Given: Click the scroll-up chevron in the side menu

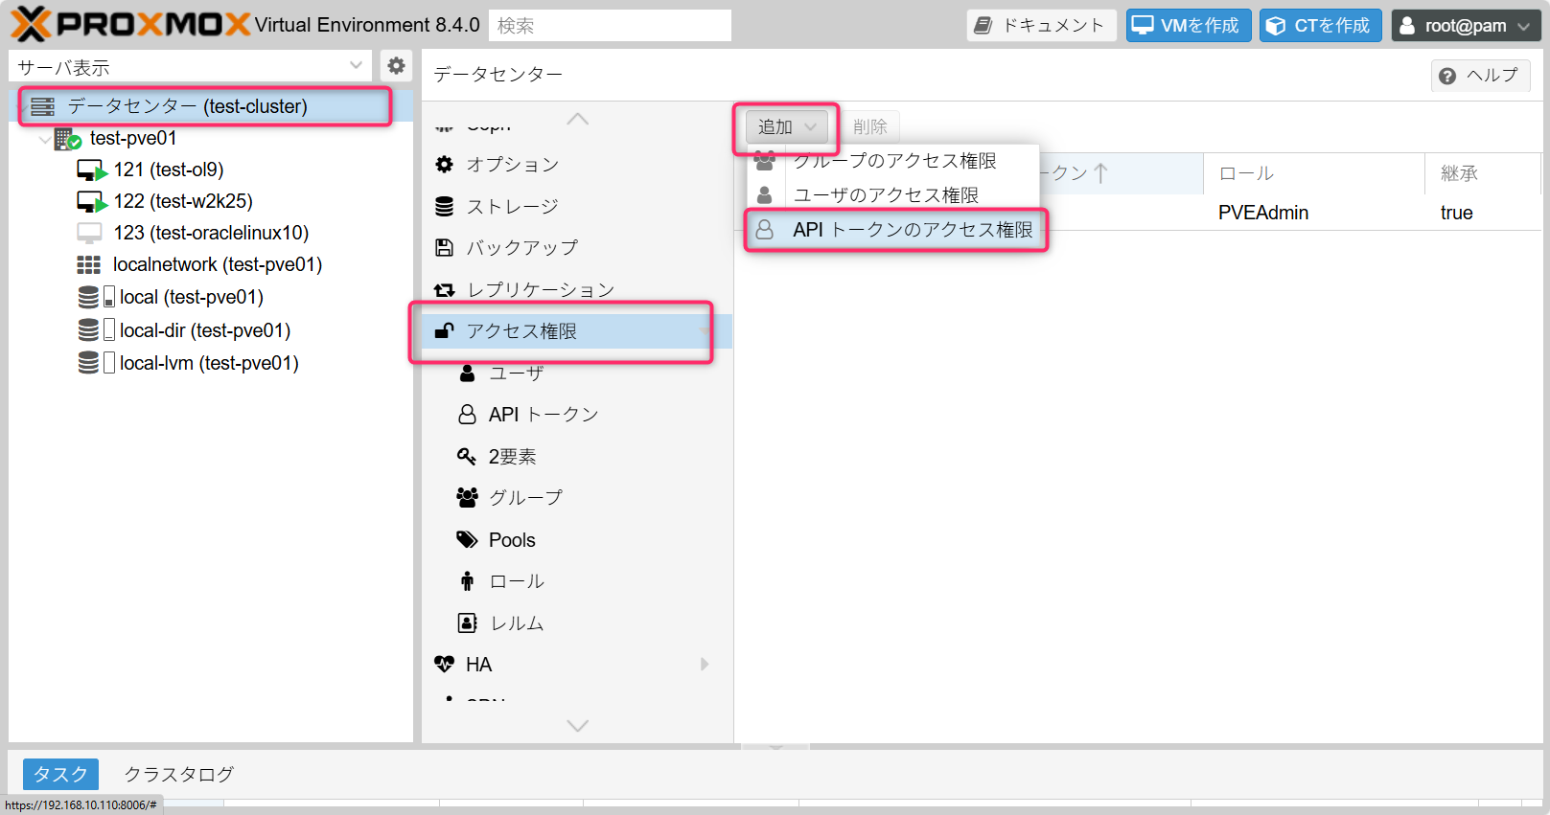Looking at the screenshot, I should 577,119.
